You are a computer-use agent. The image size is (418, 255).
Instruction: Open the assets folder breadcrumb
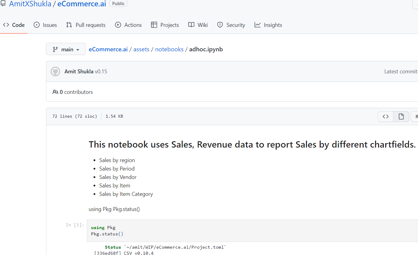click(x=141, y=49)
